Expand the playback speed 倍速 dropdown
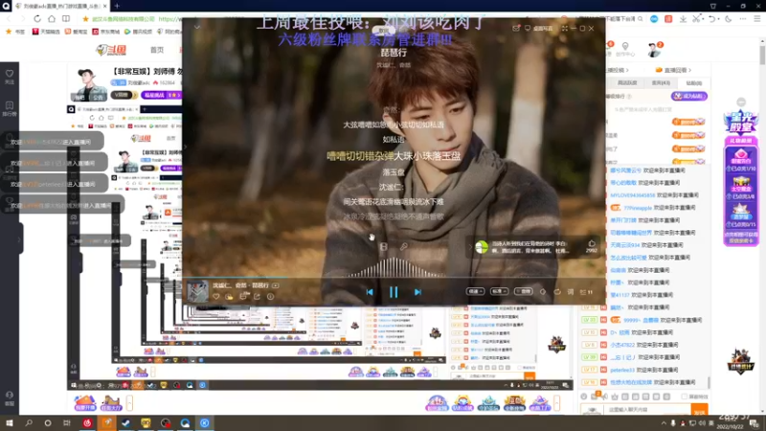Viewport: 766px width, 431px height. (475, 291)
